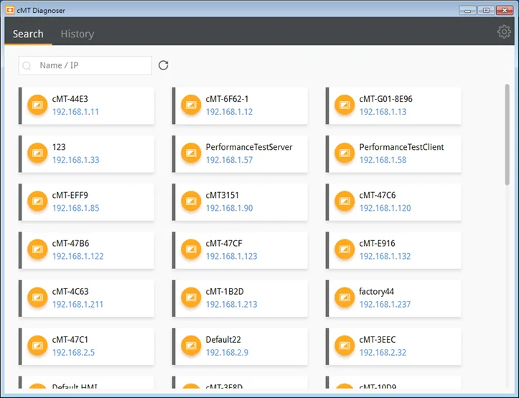This screenshot has width=519, height=398.
Task: Select the cMT-EFF9 device card
Action: [86, 202]
